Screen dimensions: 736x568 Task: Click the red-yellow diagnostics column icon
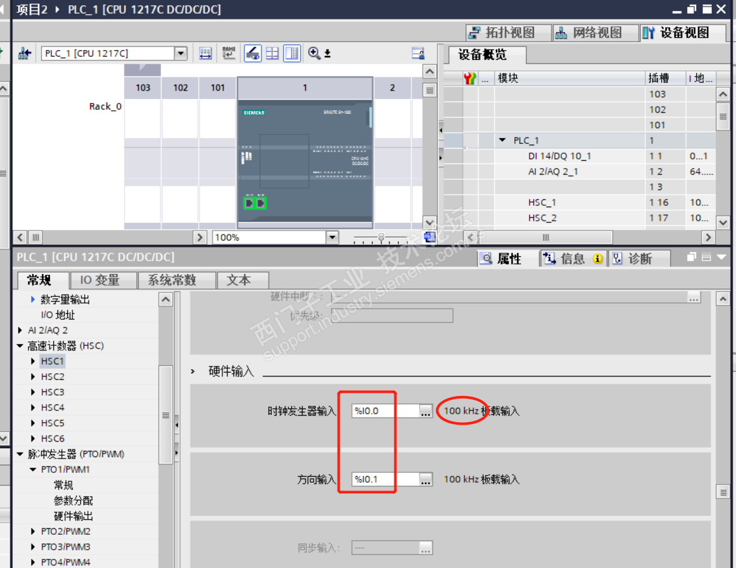pos(470,78)
